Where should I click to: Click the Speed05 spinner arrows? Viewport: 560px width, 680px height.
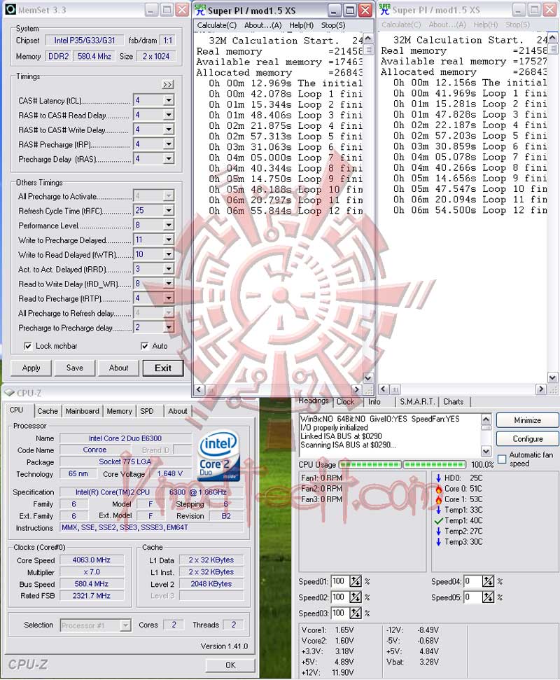coord(488,597)
